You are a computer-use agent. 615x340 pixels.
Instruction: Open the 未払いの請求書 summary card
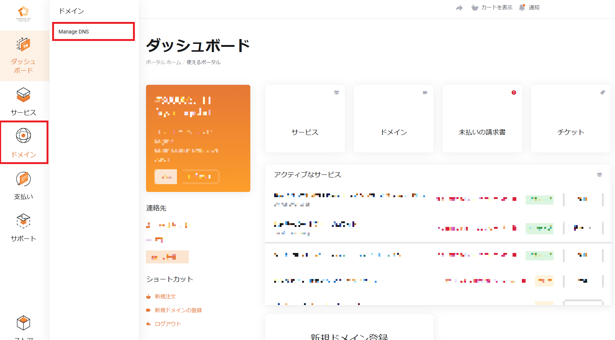[x=482, y=119]
